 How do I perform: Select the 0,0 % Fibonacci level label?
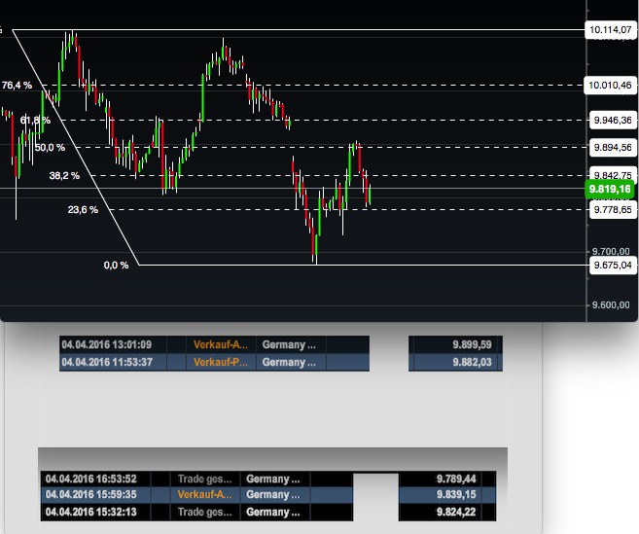116,266
